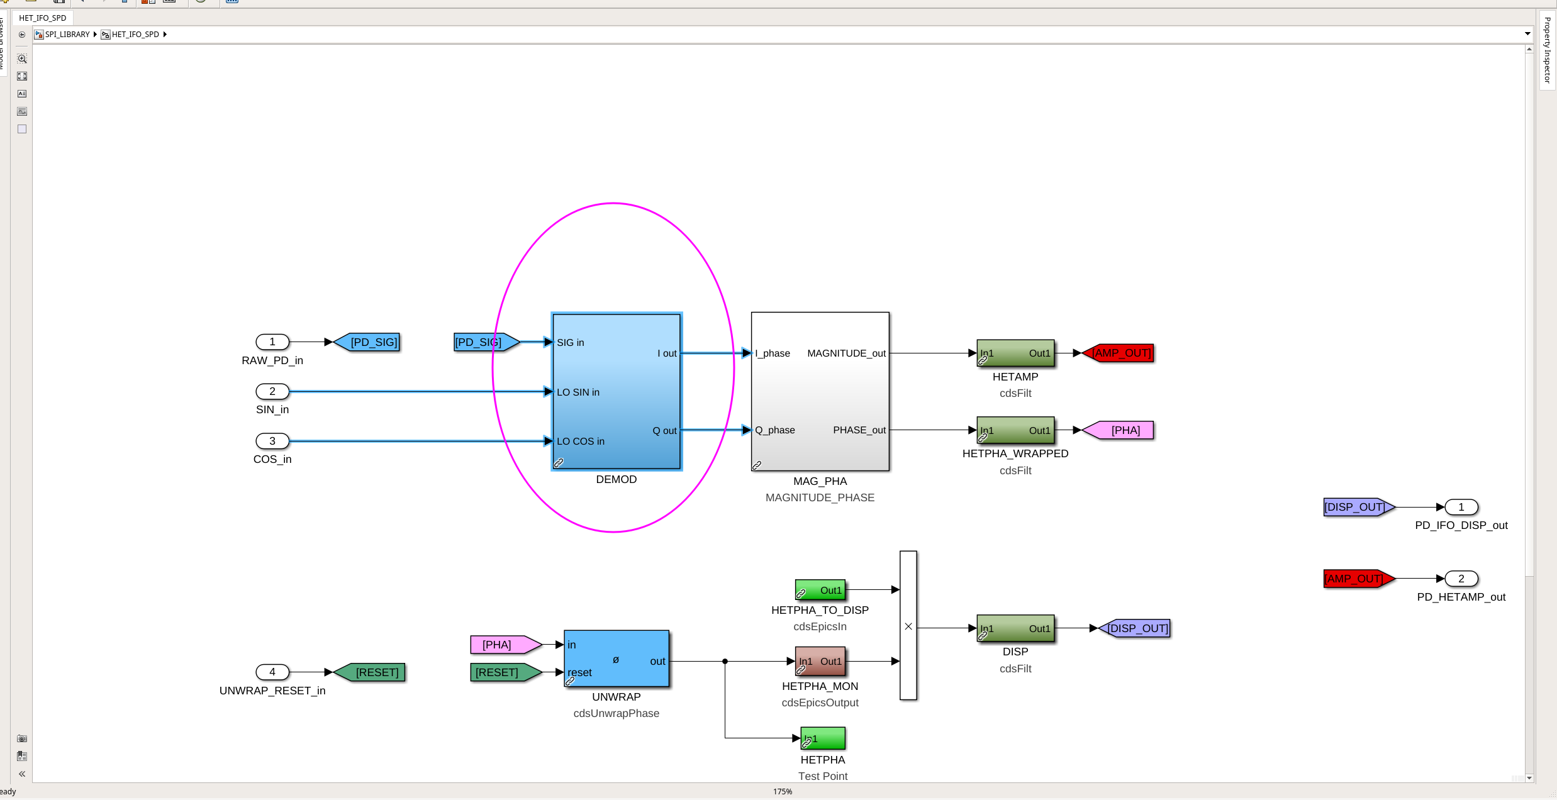
Task: Click the vertical scrollbar up arrow
Action: click(x=1529, y=50)
